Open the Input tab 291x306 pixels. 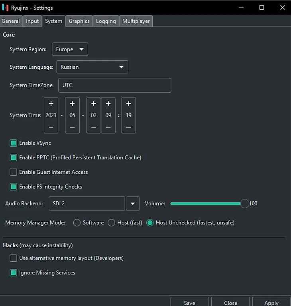pos(33,21)
